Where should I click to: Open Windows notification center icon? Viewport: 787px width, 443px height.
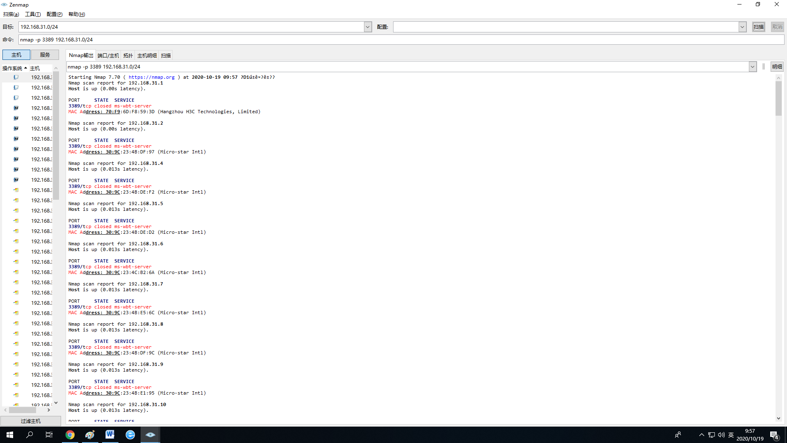tap(774, 435)
